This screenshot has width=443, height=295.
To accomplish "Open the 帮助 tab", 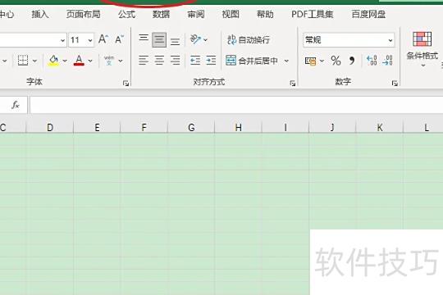I will pos(265,14).
